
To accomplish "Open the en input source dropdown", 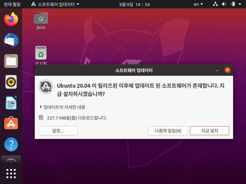I will (198, 4).
